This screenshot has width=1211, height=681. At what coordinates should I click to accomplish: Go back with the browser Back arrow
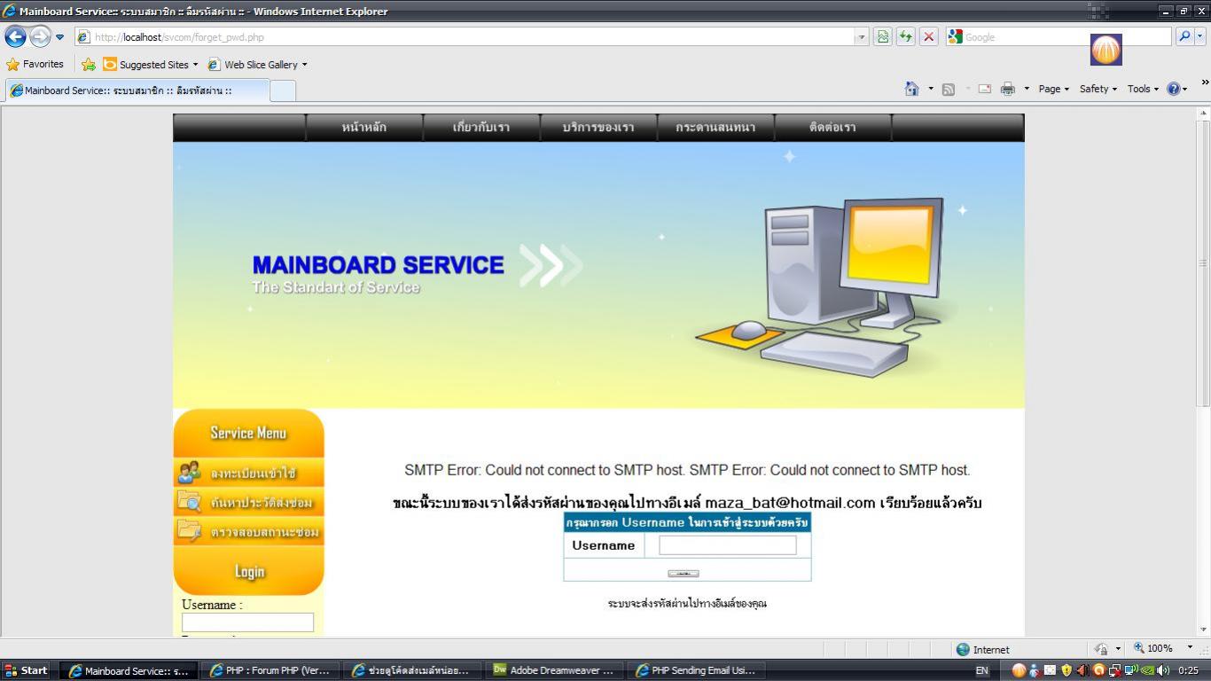(x=15, y=36)
